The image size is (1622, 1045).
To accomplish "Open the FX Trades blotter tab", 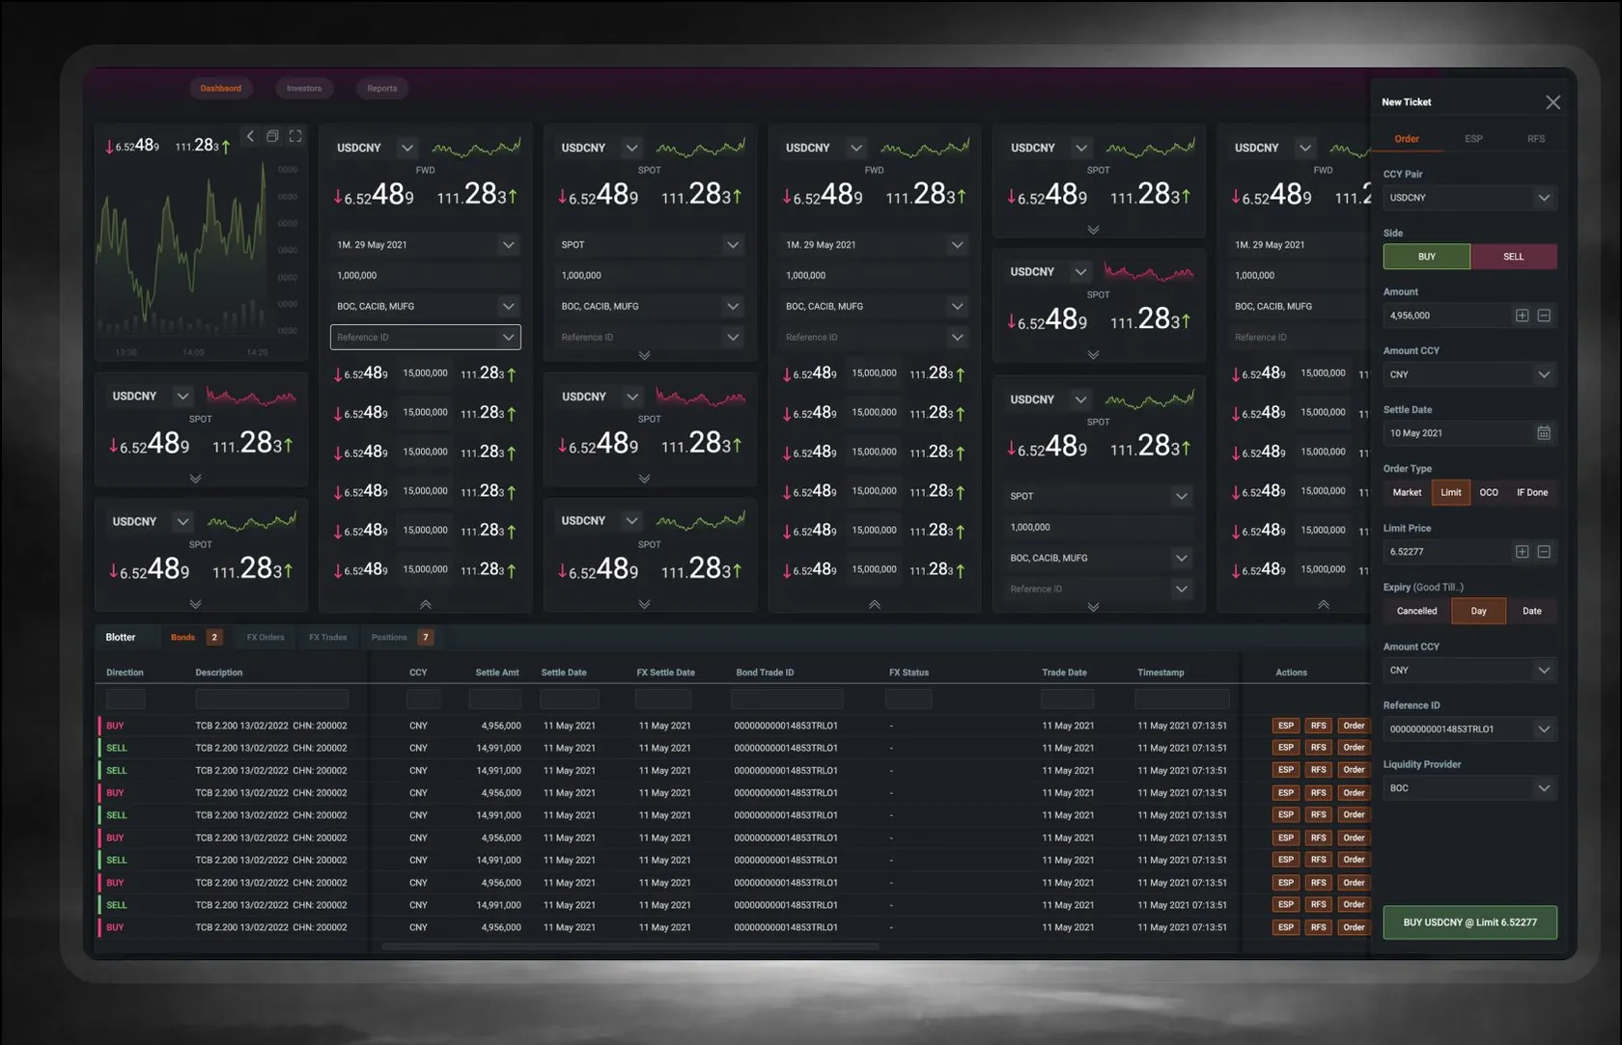I will (x=328, y=638).
